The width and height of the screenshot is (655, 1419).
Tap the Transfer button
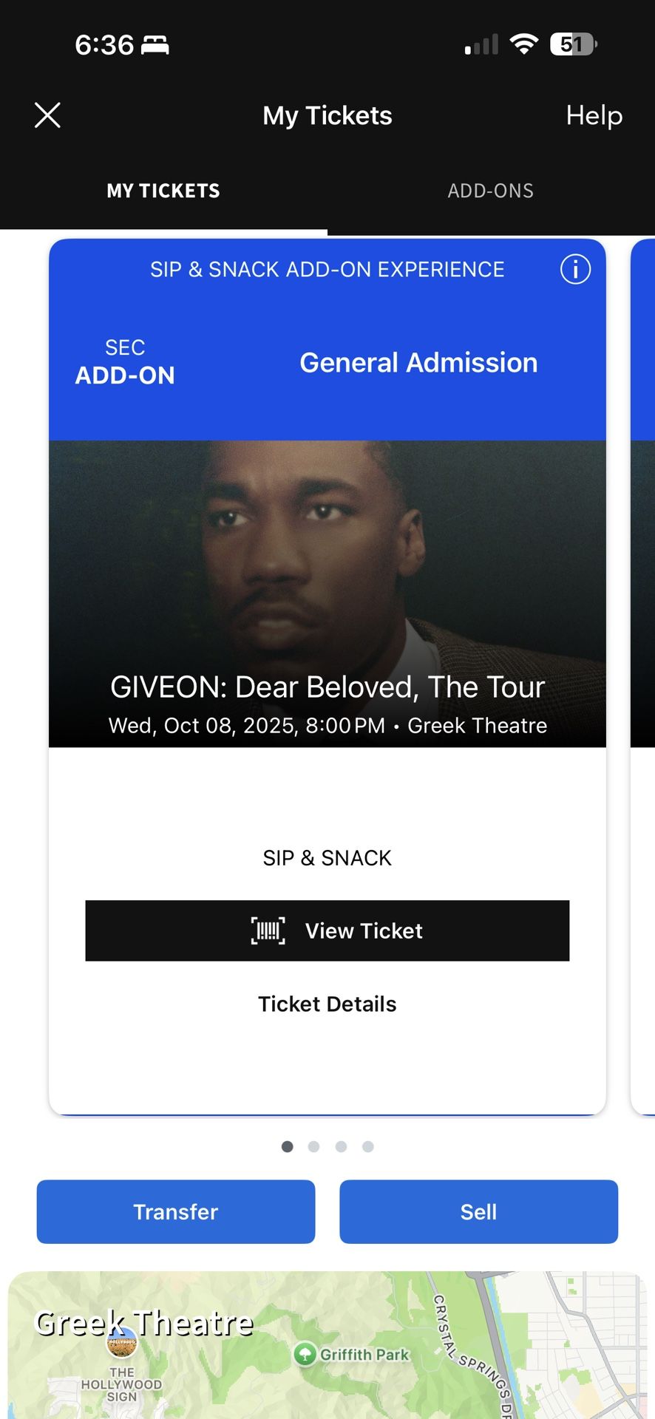click(x=176, y=1212)
